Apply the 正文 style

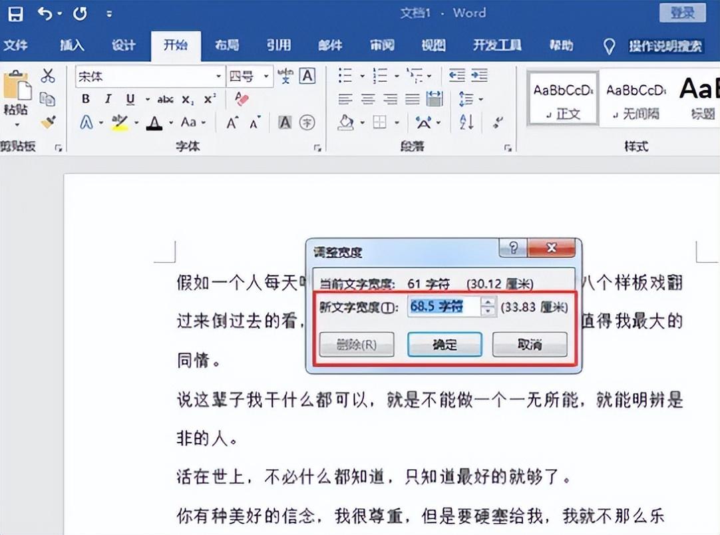pos(564,98)
